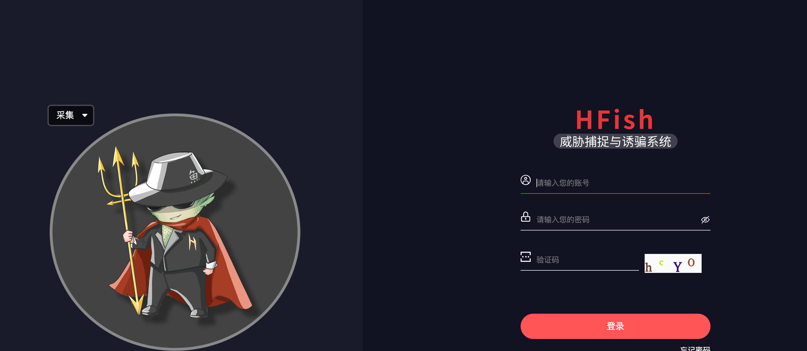Open the 采集 dropdown menu
This screenshot has width=807, height=351.
(71, 115)
